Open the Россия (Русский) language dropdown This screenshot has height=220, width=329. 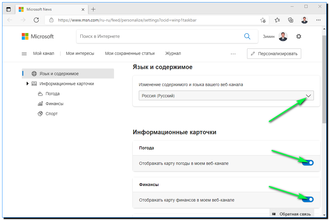226,96
